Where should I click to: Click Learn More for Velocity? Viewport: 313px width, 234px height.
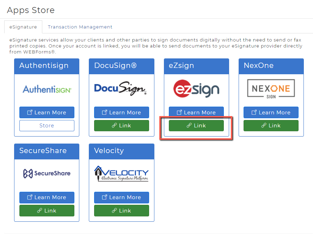pyautogui.click(x=122, y=197)
